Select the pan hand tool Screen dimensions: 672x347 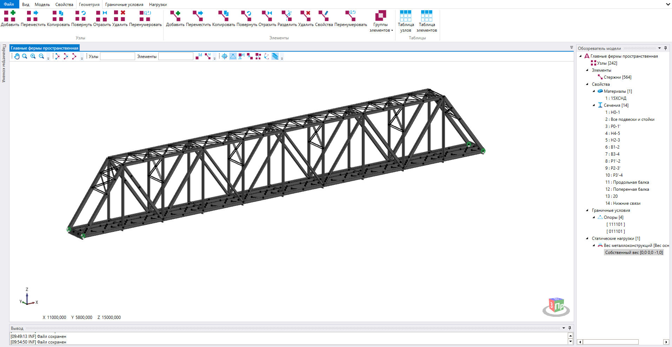17,56
